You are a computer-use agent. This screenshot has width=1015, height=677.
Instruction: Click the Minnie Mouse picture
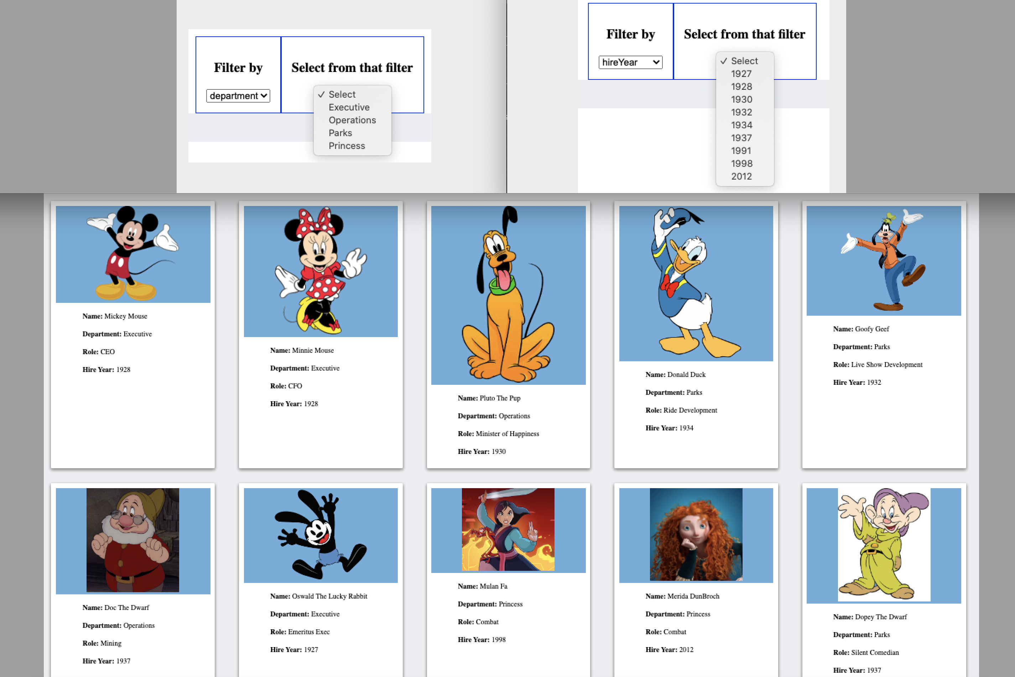click(321, 271)
